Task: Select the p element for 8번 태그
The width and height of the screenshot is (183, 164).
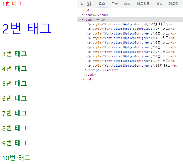Action: [131, 56]
